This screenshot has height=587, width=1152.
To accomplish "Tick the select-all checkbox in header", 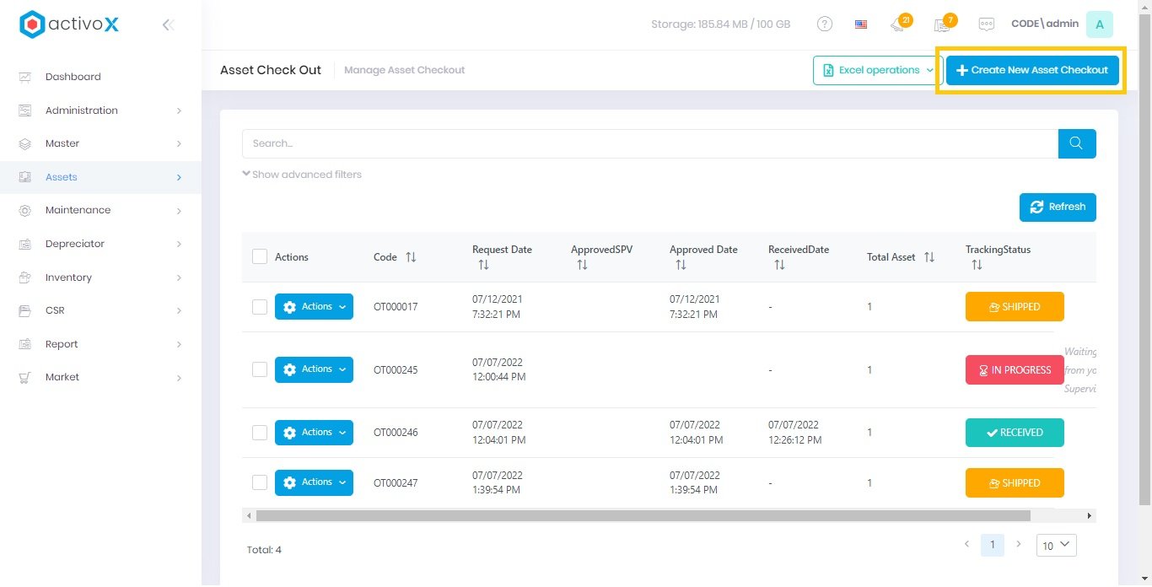I will [260, 257].
